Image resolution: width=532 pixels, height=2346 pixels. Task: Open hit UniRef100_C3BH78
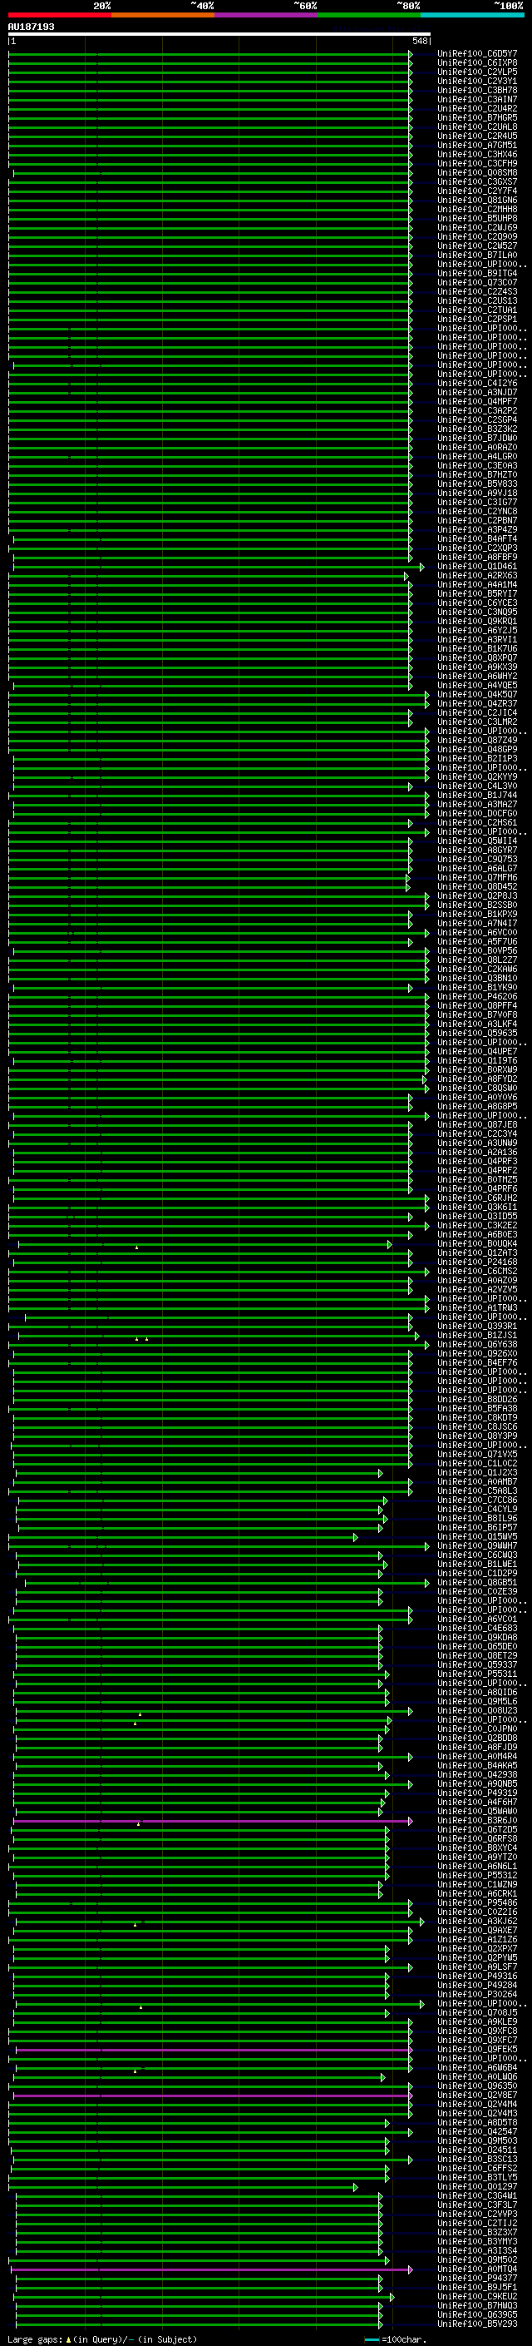[477, 90]
